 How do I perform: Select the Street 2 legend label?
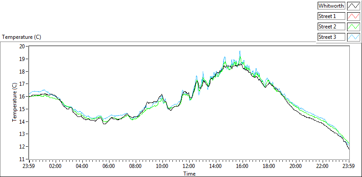tap(331, 27)
